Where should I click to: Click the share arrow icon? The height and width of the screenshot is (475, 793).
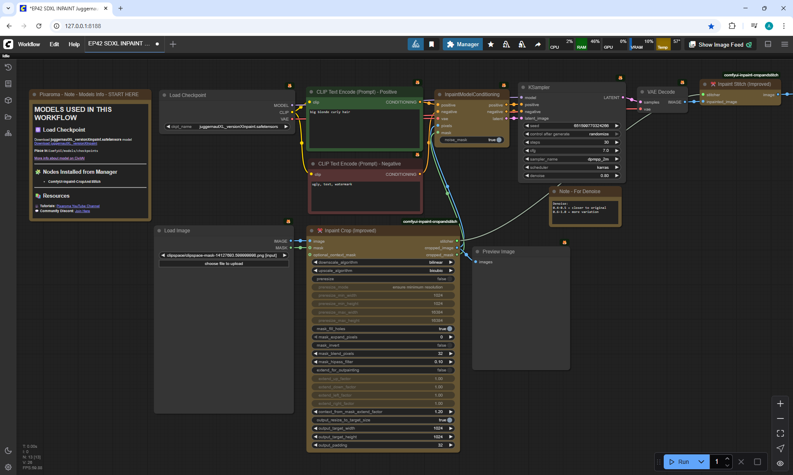tap(538, 44)
